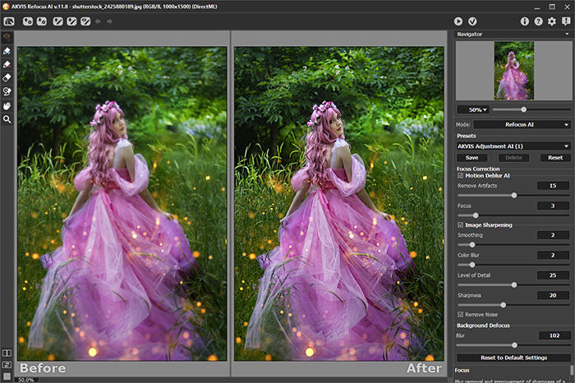Click Reset to Default Settings

tap(513, 358)
